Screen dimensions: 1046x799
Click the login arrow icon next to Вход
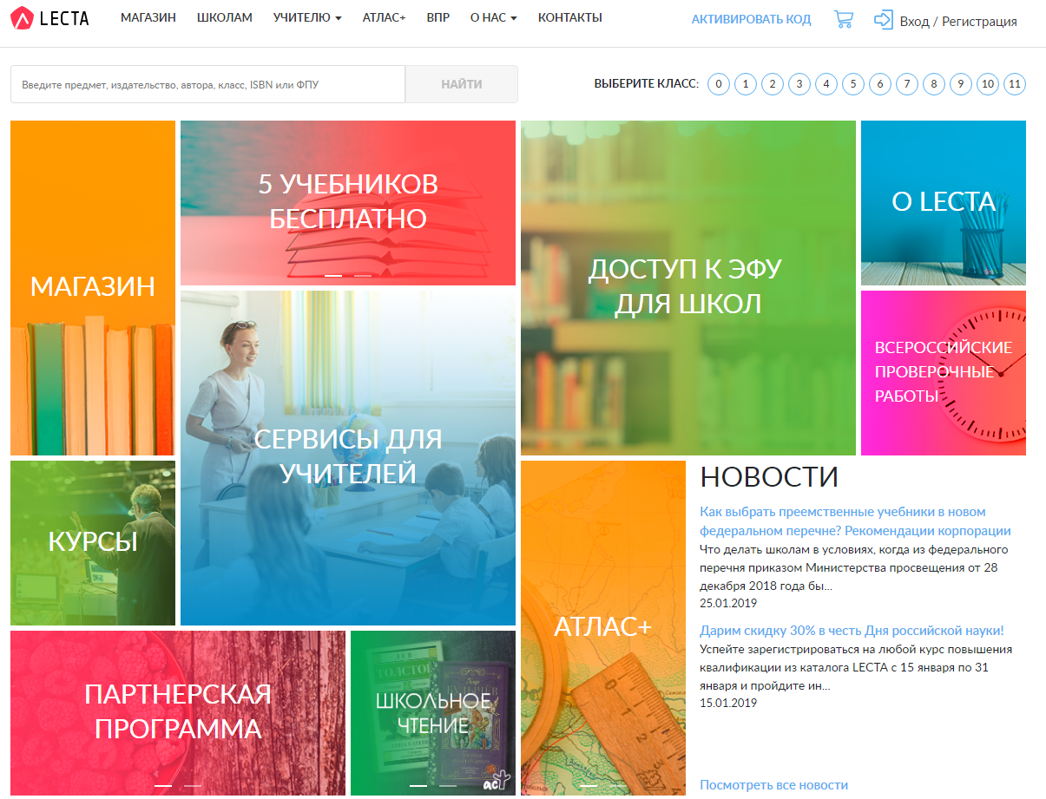point(884,19)
